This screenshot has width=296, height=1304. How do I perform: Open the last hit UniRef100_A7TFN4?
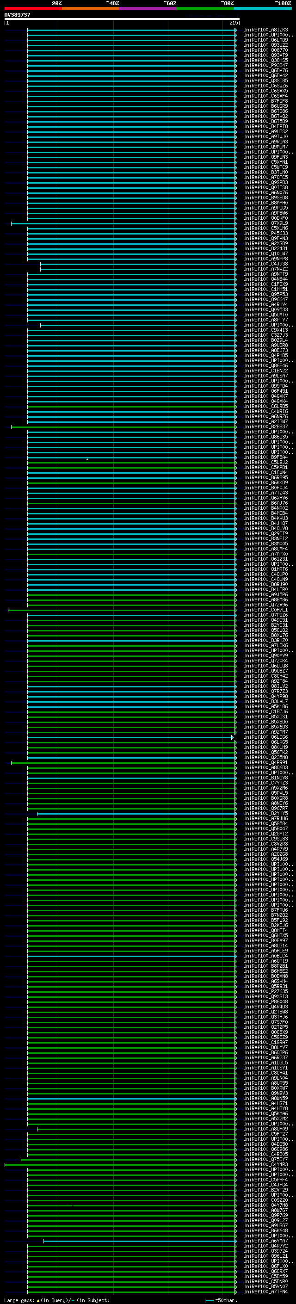coord(265,1292)
